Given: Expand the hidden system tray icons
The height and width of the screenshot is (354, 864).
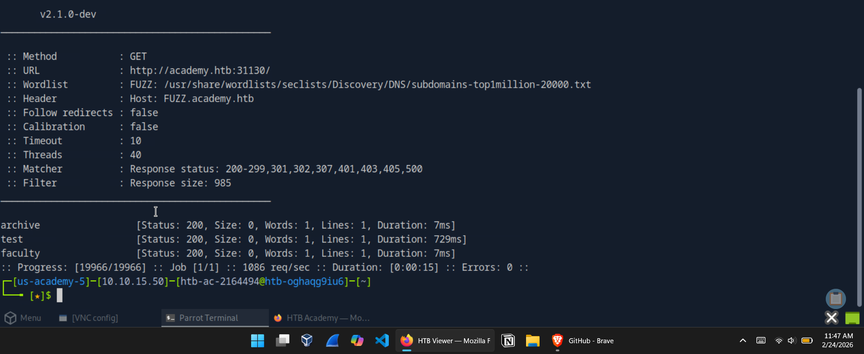Looking at the screenshot, I should point(743,341).
